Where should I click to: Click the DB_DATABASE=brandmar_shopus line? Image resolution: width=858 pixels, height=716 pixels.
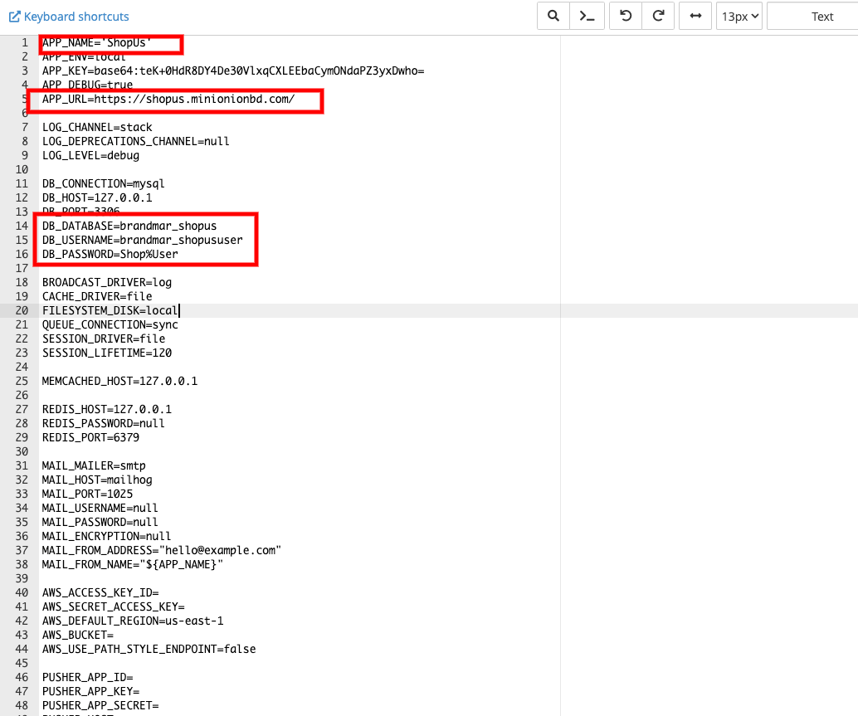129,226
